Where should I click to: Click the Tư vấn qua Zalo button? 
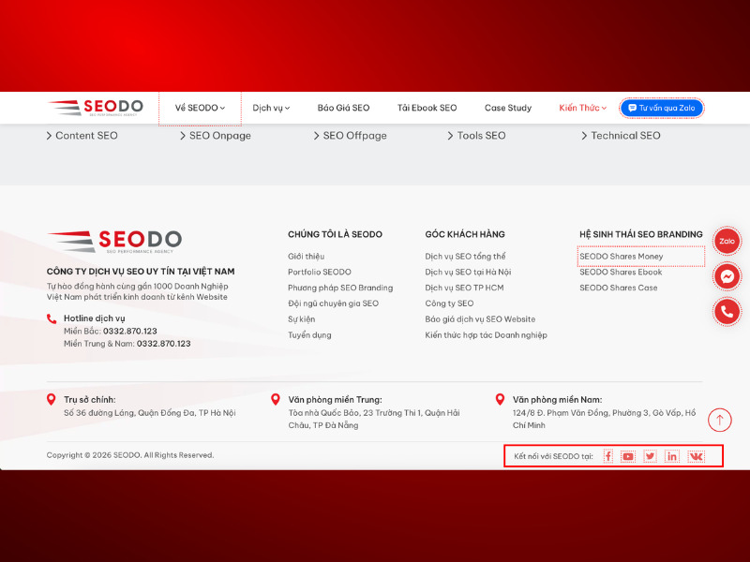662,108
